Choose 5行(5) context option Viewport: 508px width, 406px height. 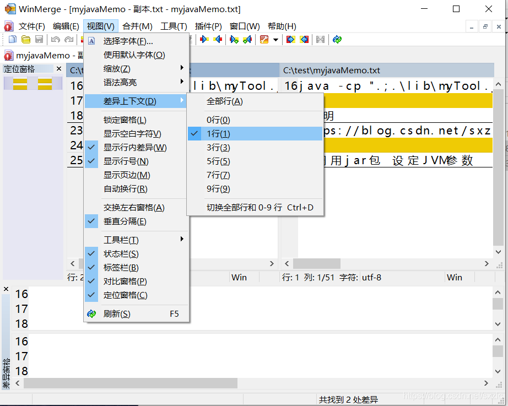coord(255,161)
